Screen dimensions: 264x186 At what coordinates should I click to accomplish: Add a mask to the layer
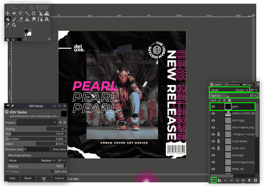249,180
